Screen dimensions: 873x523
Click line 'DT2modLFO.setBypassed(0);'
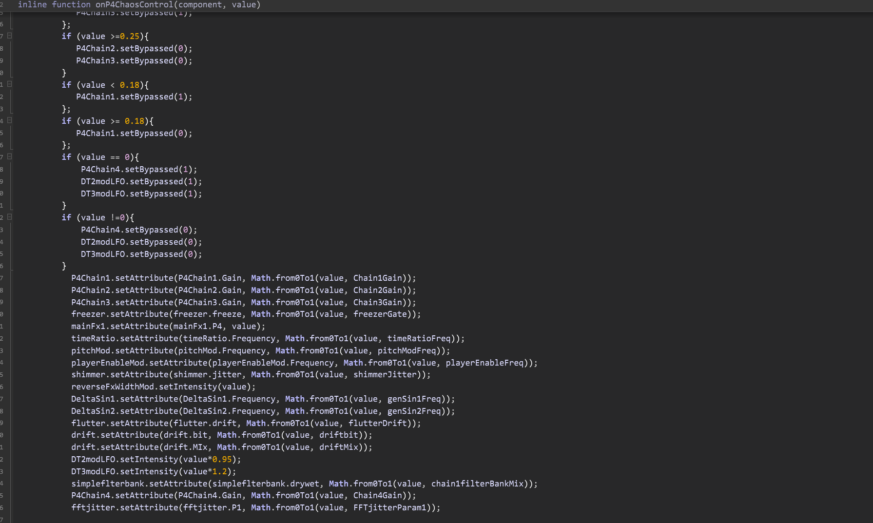tap(141, 242)
